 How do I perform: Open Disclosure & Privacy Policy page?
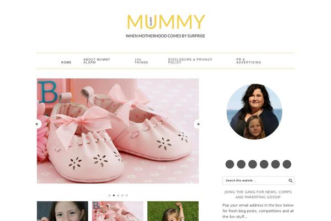point(190,61)
